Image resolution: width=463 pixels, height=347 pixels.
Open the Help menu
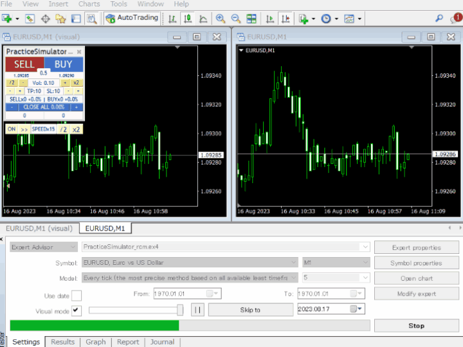[x=181, y=4]
